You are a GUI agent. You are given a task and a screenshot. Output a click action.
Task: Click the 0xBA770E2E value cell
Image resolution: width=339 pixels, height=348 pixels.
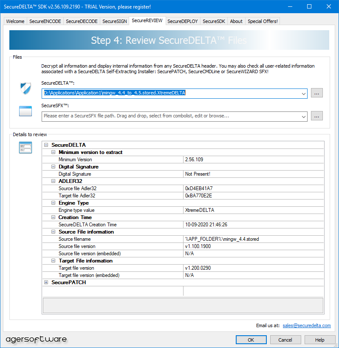(254, 196)
